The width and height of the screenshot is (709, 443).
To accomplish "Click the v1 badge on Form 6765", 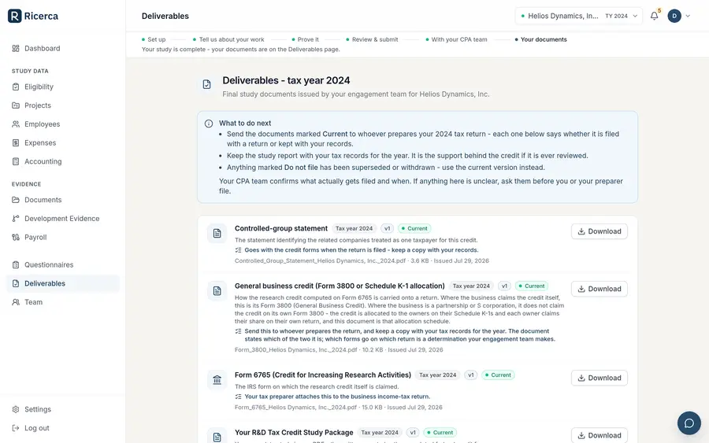I will point(471,375).
